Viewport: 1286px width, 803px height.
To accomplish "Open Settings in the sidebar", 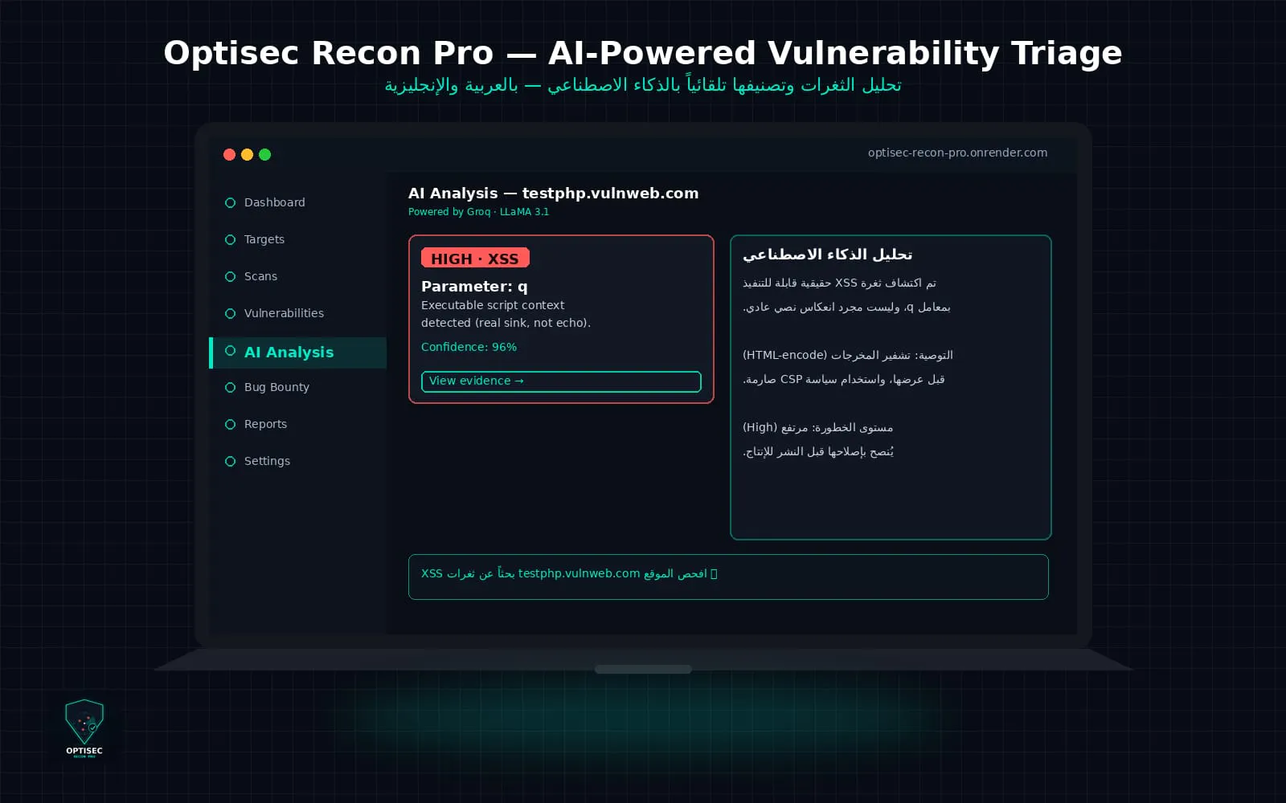I will 267,461.
